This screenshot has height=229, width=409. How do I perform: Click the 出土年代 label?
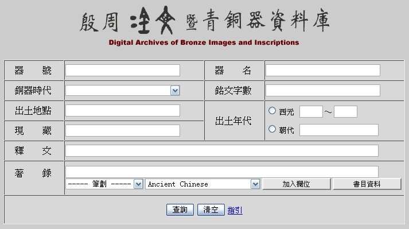(233, 121)
